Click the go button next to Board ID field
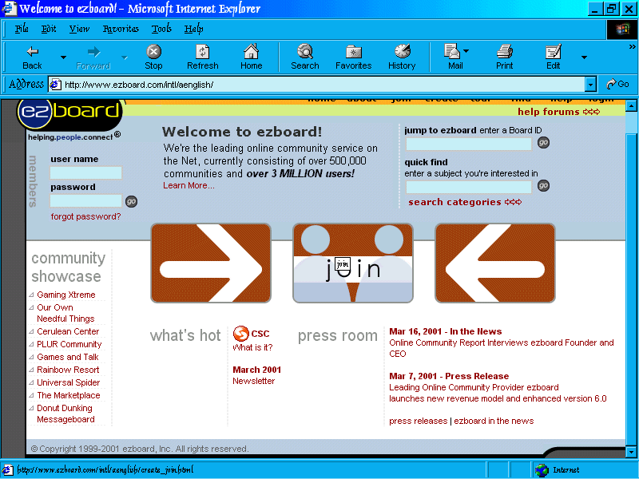Image resolution: width=639 pixels, height=479 pixels. point(543,143)
